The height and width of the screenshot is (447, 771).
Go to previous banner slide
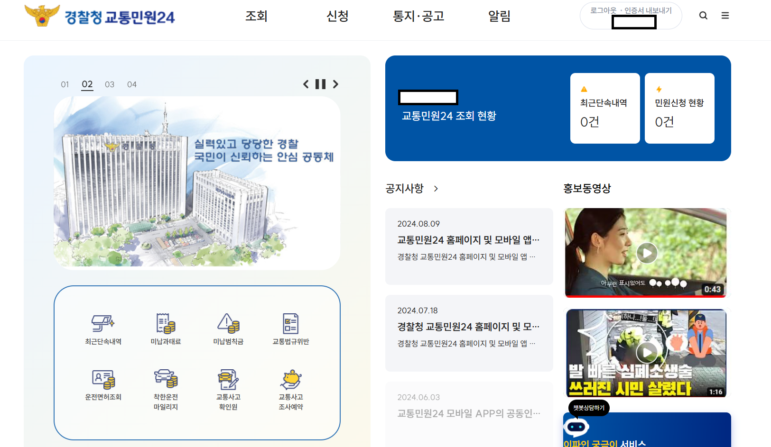click(306, 84)
